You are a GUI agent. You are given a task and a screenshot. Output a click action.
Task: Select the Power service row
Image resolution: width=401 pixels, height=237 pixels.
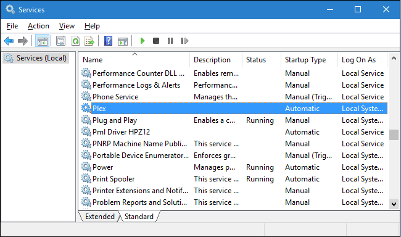[234, 167]
